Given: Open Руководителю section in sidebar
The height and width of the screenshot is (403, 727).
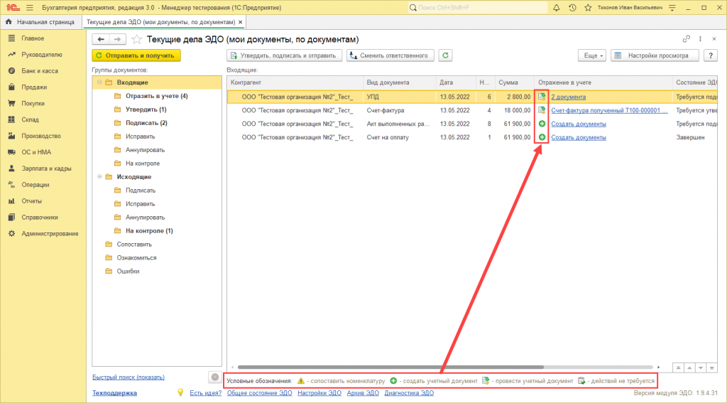Looking at the screenshot, I should 42,54.
